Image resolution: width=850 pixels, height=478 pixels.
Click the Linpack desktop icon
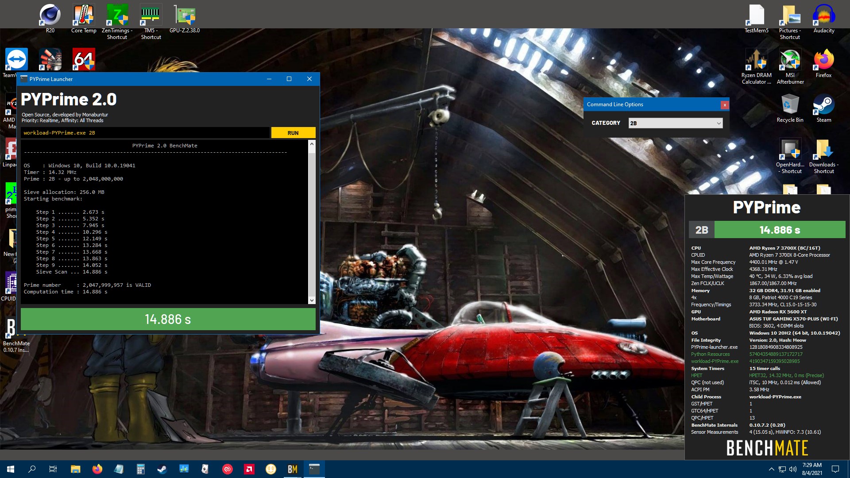[9, 153]
